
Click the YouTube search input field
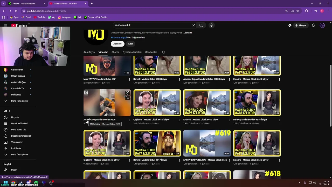coord(153,25)
